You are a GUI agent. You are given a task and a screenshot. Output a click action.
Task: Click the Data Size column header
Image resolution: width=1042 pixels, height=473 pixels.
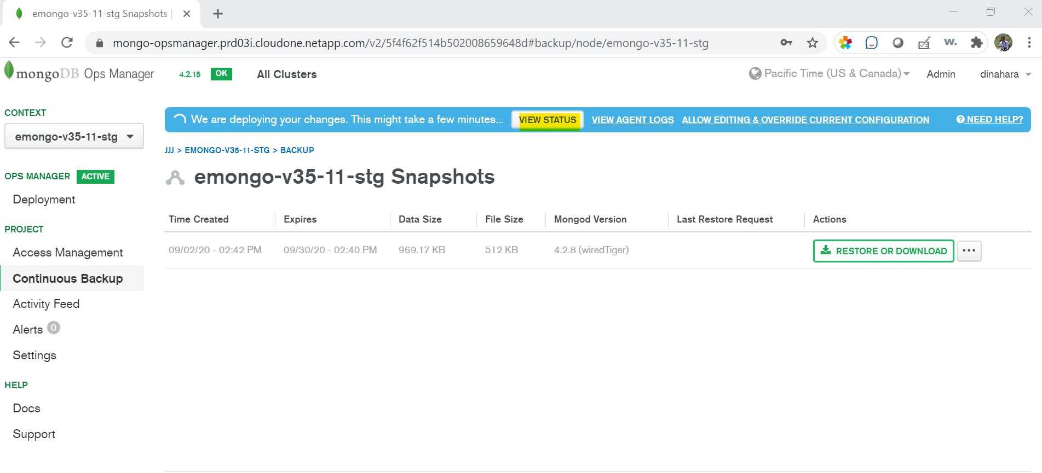pos(420,219)
